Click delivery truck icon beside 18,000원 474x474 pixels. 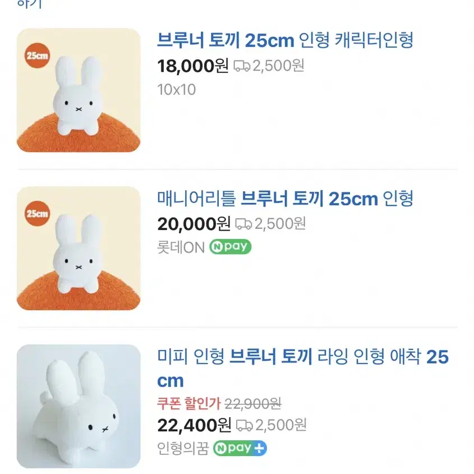click(242, 66)
